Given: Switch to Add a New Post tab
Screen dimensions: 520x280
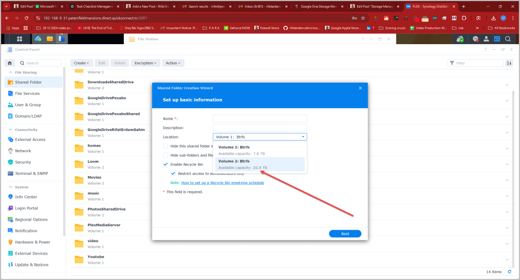Looking at the screenshot, I should pyautogui.click(x=150, y=6).
